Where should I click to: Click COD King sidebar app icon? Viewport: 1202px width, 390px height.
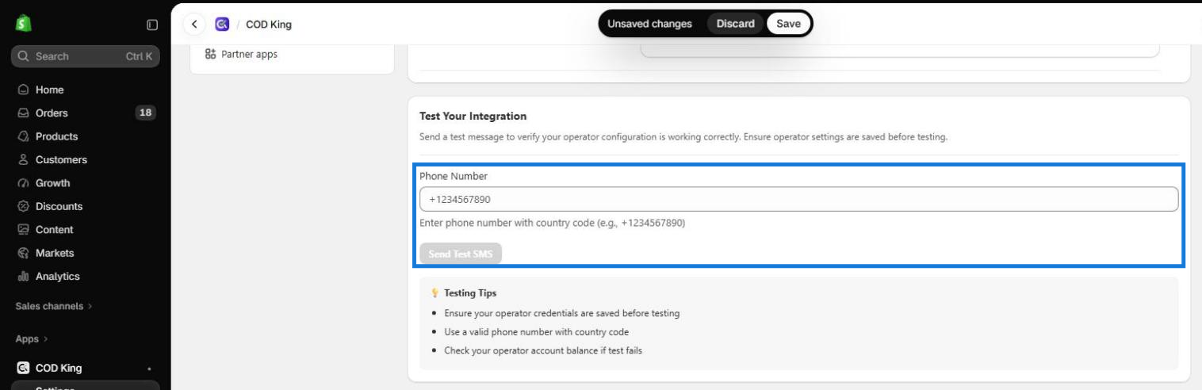[23, 368]
